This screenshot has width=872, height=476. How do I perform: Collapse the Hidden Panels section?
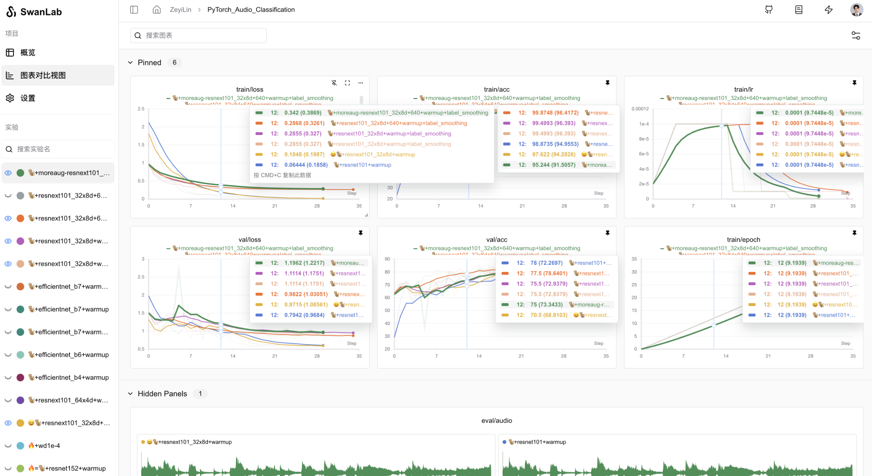pos(130,394)
